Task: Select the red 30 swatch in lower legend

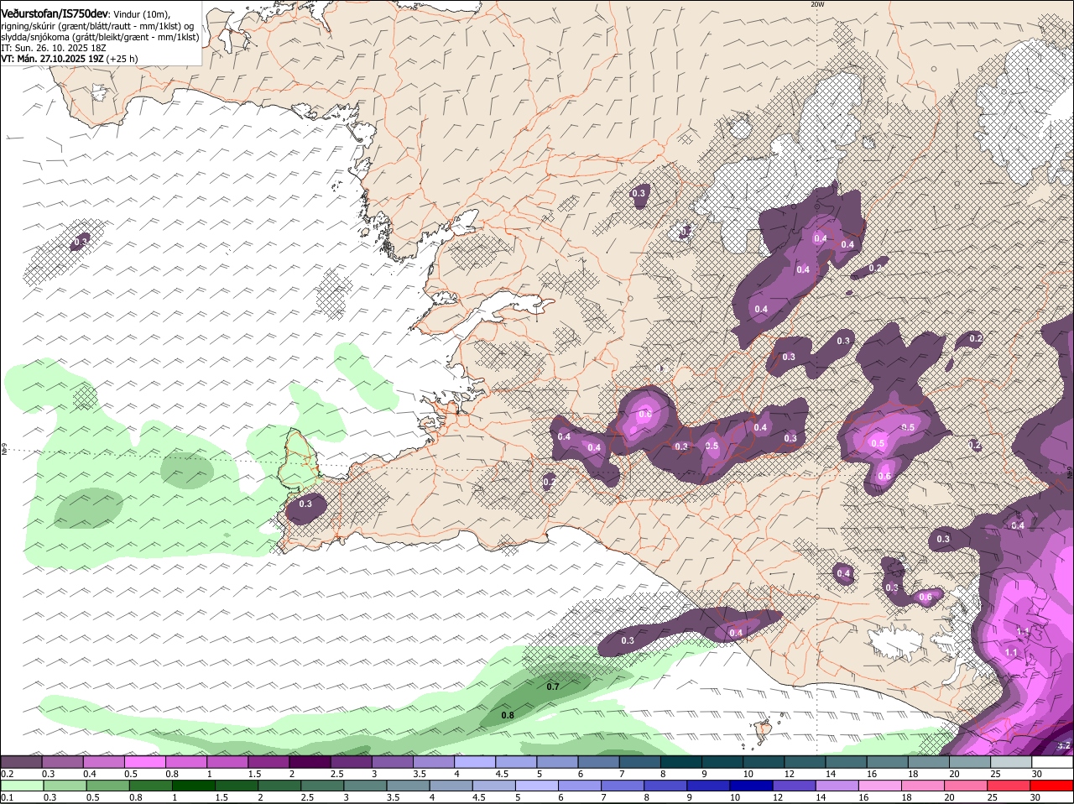Action: (x=1052, y=786)
